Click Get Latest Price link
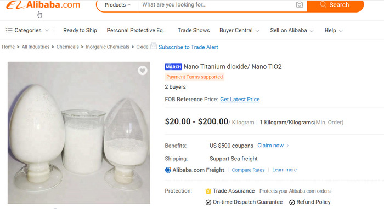The width and height of the screenshot is (384, 209). pyautogui.click(x=240, y=100)
